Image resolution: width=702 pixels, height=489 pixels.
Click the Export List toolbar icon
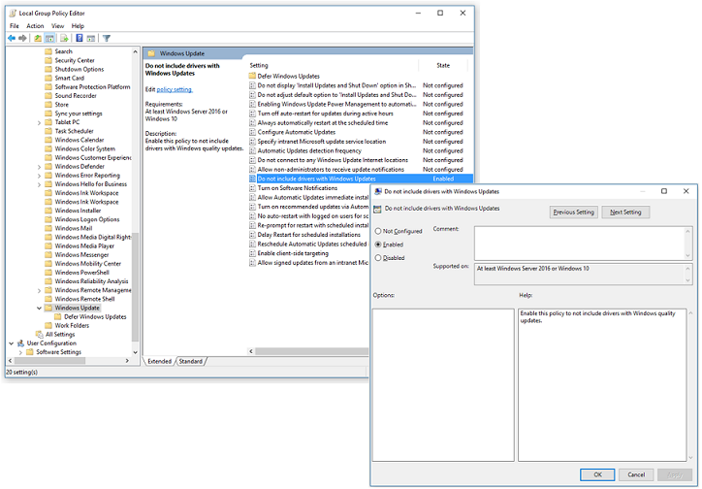pyautogui.click(x=64, y=38)
